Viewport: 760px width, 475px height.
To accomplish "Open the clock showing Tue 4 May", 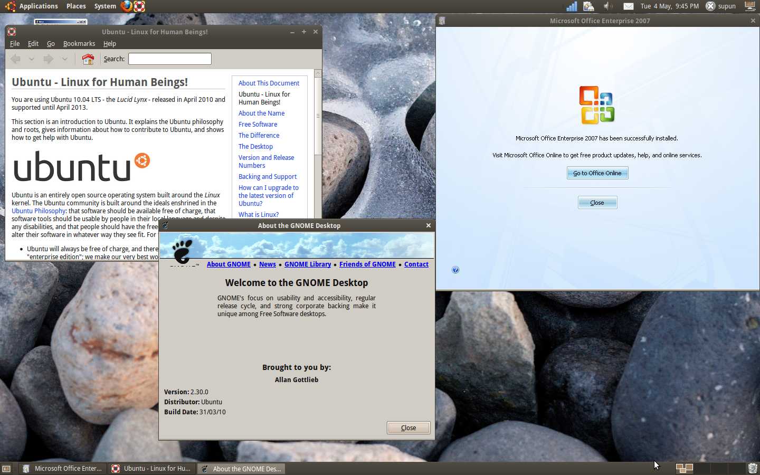I will [x=669, y=6].
